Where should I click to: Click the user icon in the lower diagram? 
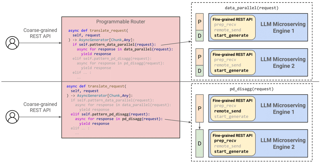(12, 117)
